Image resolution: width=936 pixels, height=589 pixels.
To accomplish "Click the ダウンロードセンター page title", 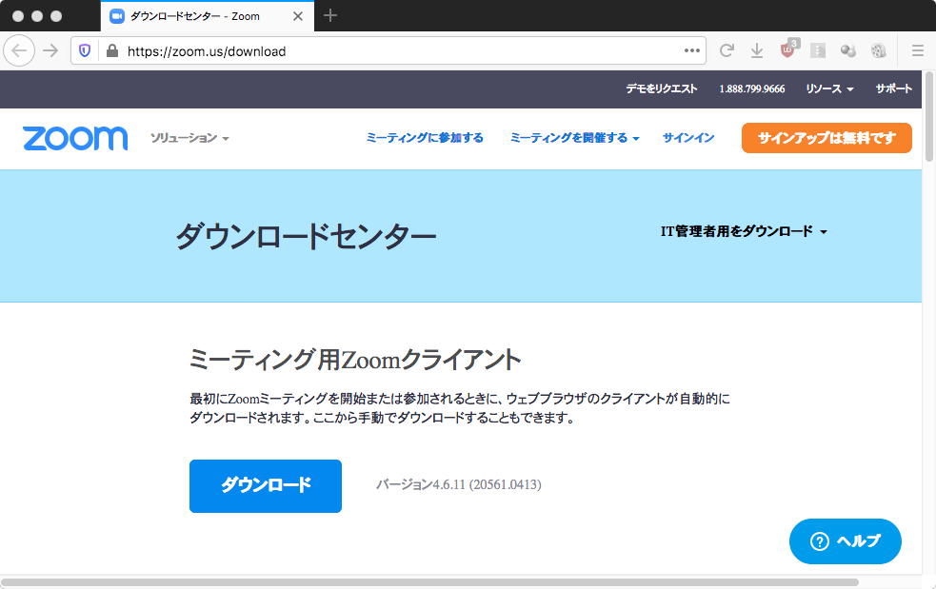I will (x=306, y=236).
